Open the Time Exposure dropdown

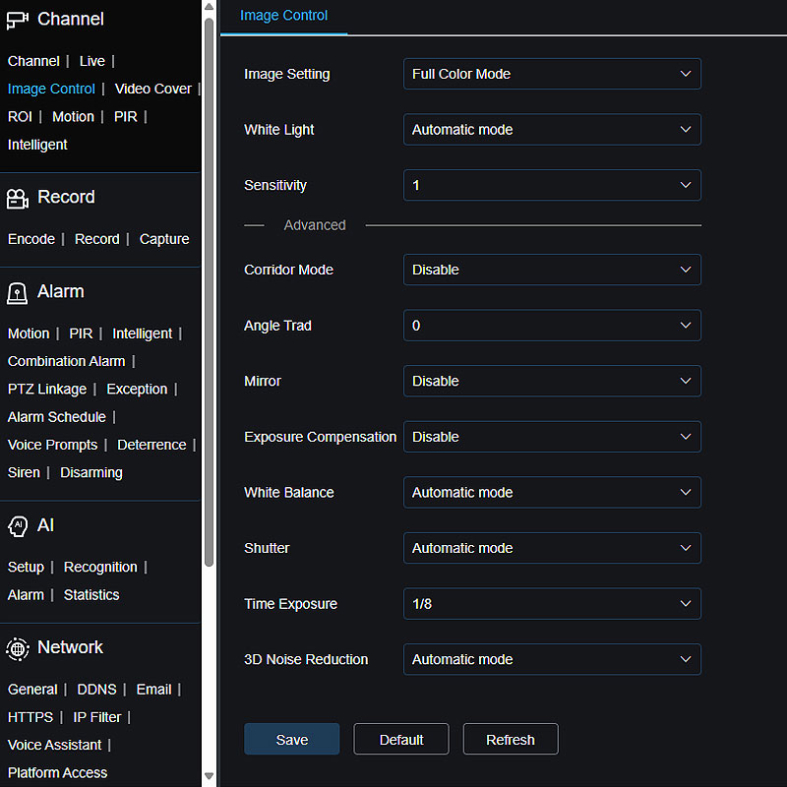(x=552, y=604)
